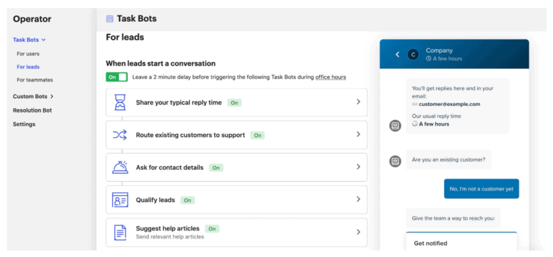
Task: Click the bot avatar beside reply time message
Action: (x=395, y=126)
